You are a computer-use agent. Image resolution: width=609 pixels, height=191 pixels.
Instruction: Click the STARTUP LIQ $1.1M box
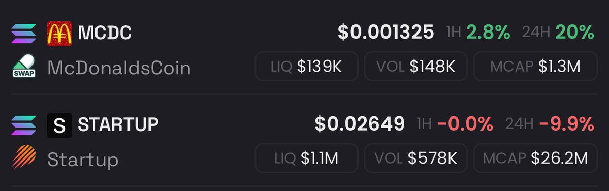pyautogui.click(x=306, y=158)
